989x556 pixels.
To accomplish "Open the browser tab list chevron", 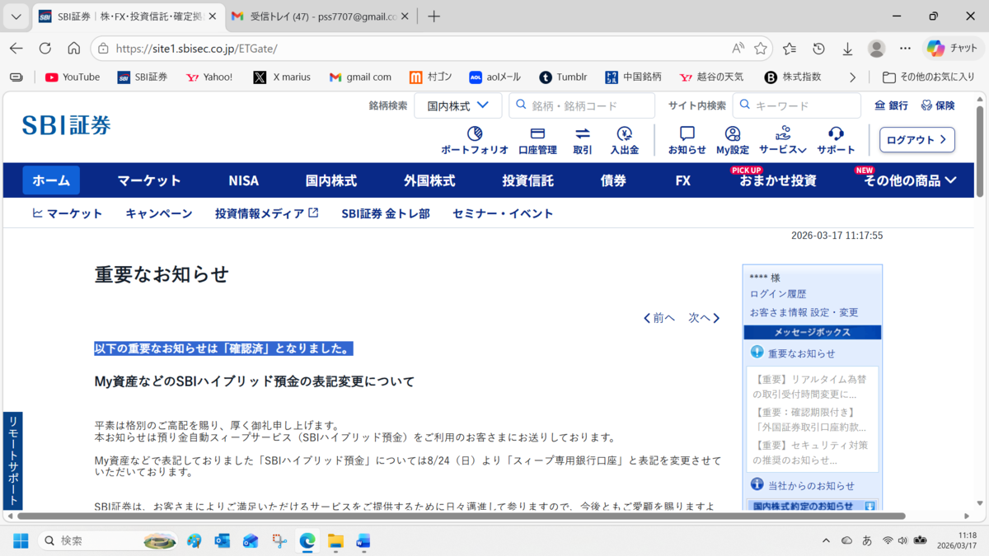I will point(16,16).
